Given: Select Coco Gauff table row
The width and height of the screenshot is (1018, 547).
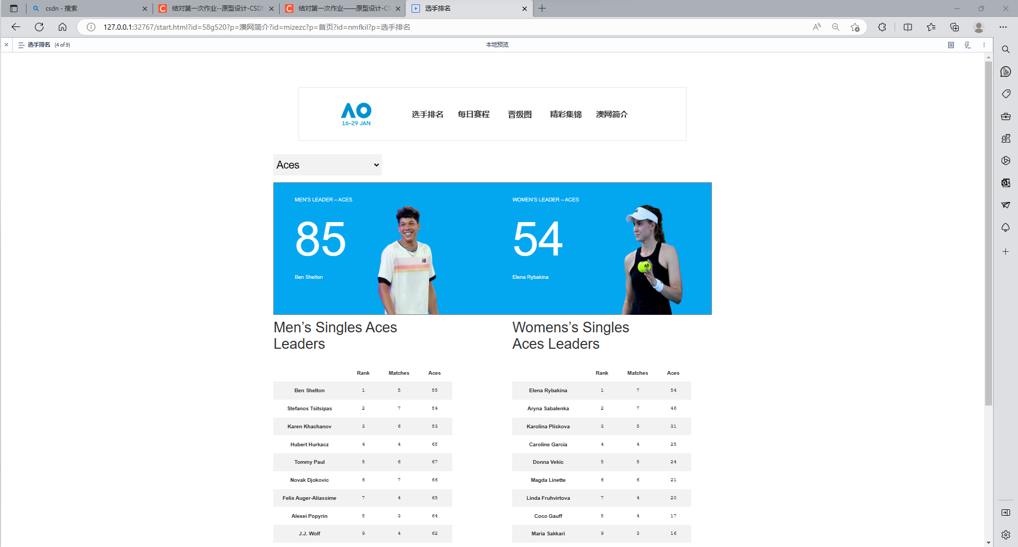Looking at the screenshot, I should pyautogui.click(x=602, y=516).
